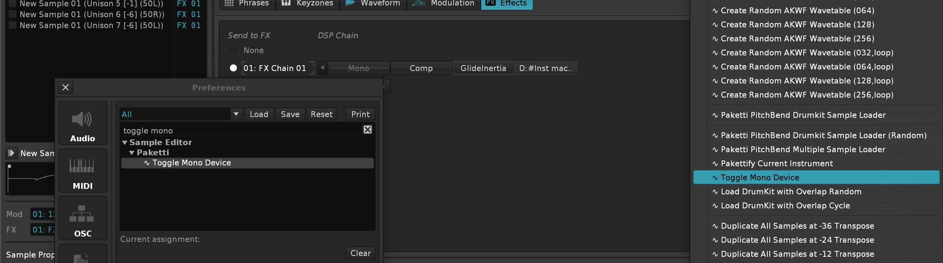Click into the keybinding search field
943x263 pixels.
click(240, 130)
